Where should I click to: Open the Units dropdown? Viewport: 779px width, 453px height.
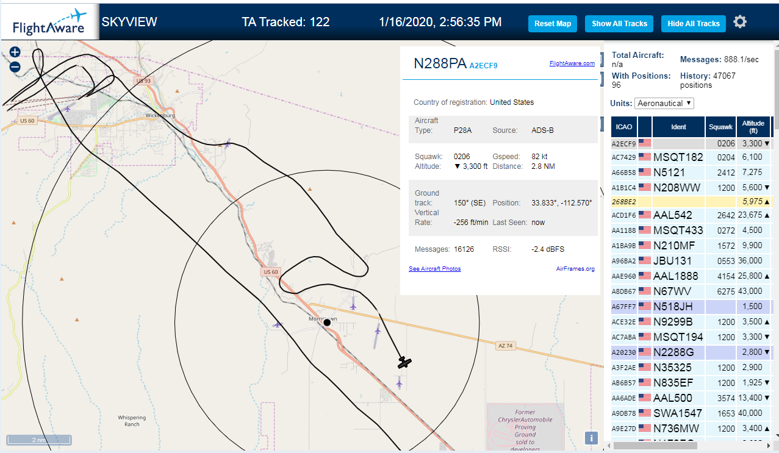click(x=664, y=103)
